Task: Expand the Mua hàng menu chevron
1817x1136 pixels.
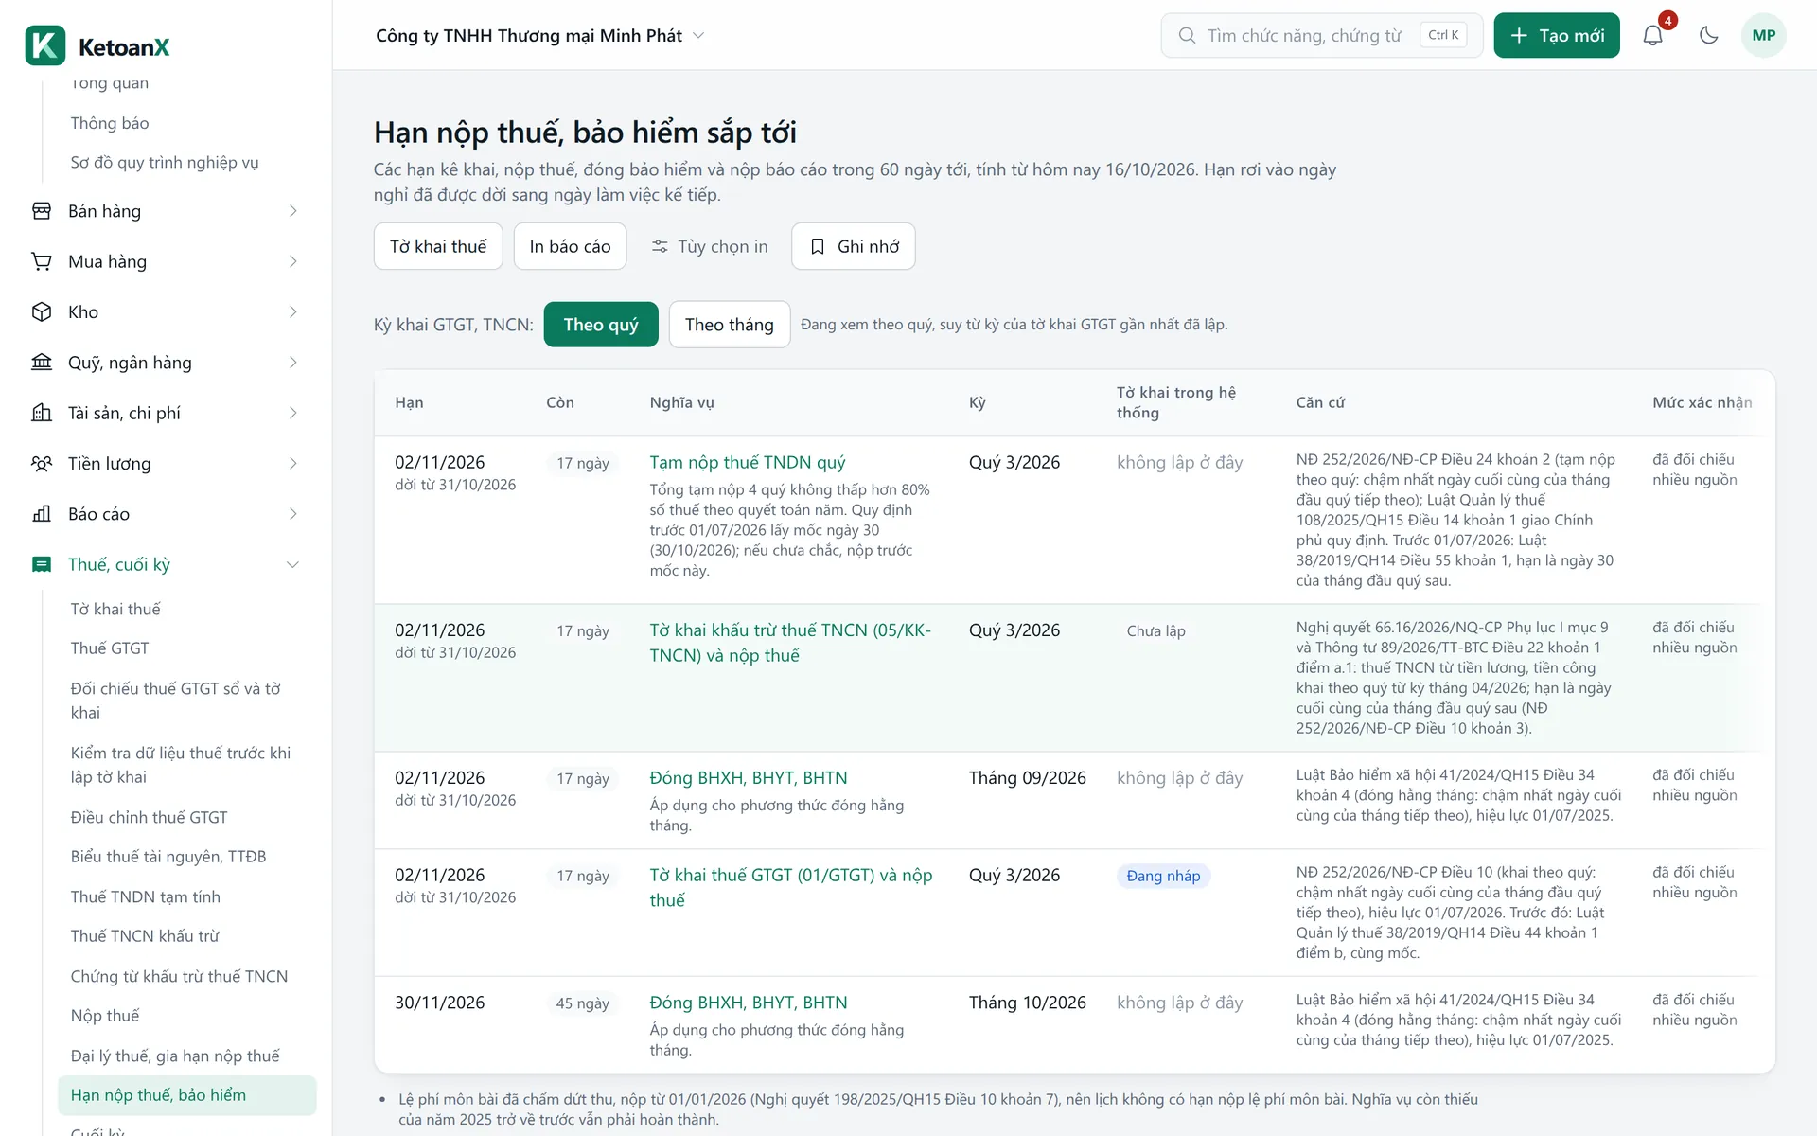Action: 293,261
